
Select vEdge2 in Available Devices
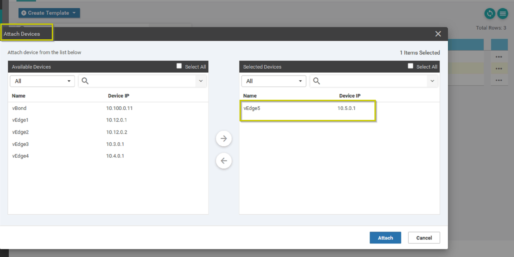click(108, 132)
